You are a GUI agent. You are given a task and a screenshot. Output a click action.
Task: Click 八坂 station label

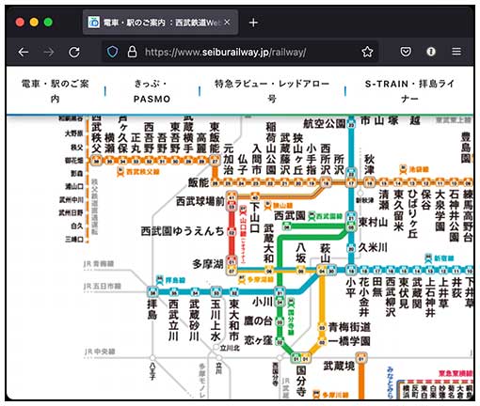pyautogui.click(x=300, y=253)
